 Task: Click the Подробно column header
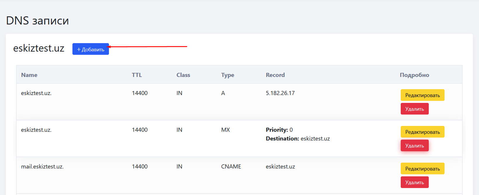pyautogui.click(x=414, y=75)
